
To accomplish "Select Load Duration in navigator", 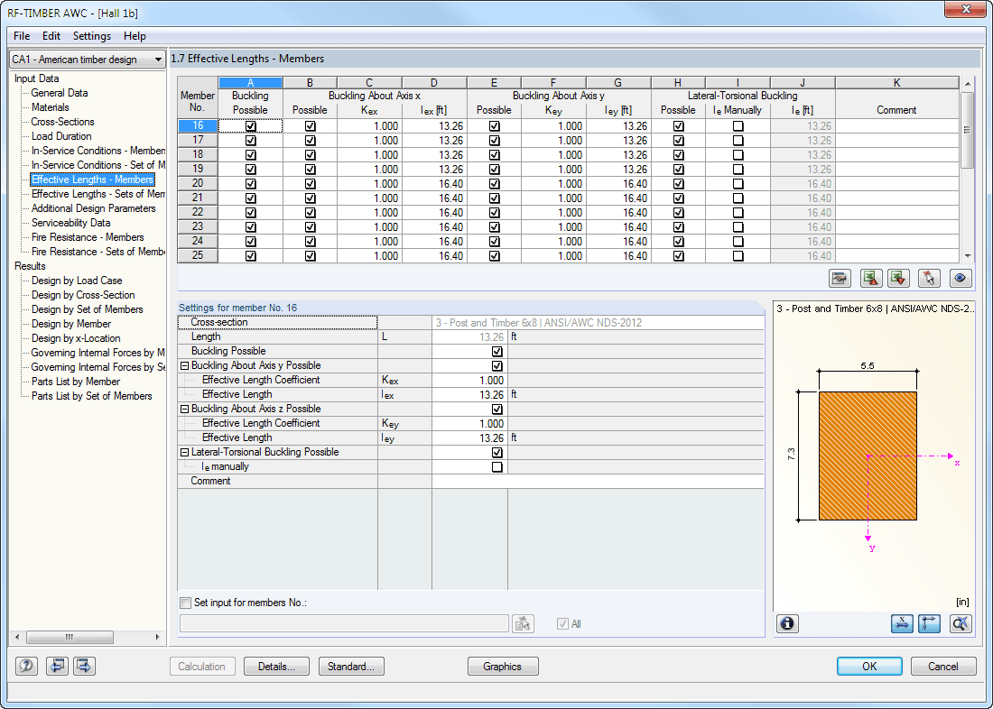I will tap(61, 137).
